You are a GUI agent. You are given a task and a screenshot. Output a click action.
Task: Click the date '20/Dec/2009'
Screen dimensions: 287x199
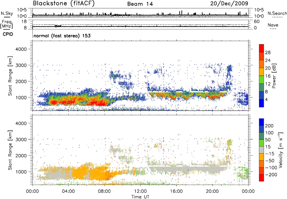point(229,4)
